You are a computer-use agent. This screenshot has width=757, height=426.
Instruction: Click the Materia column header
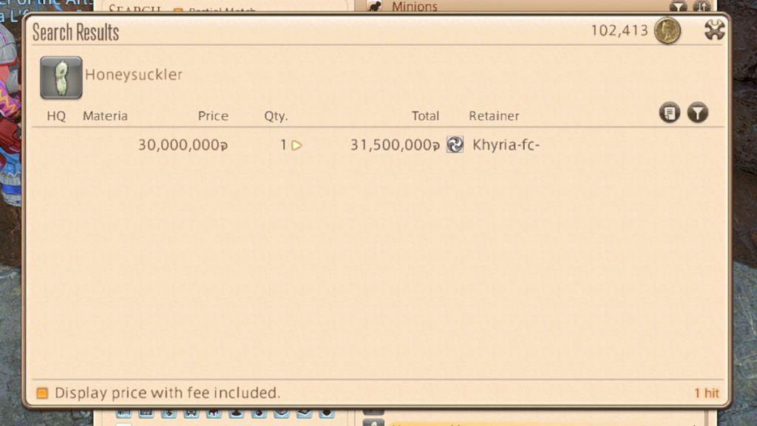click(x=105, y=116)
